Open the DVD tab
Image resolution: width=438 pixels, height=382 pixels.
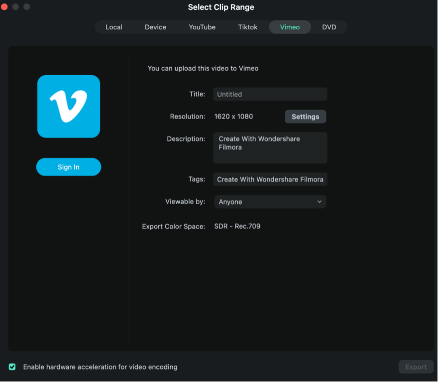coord(329,27)
